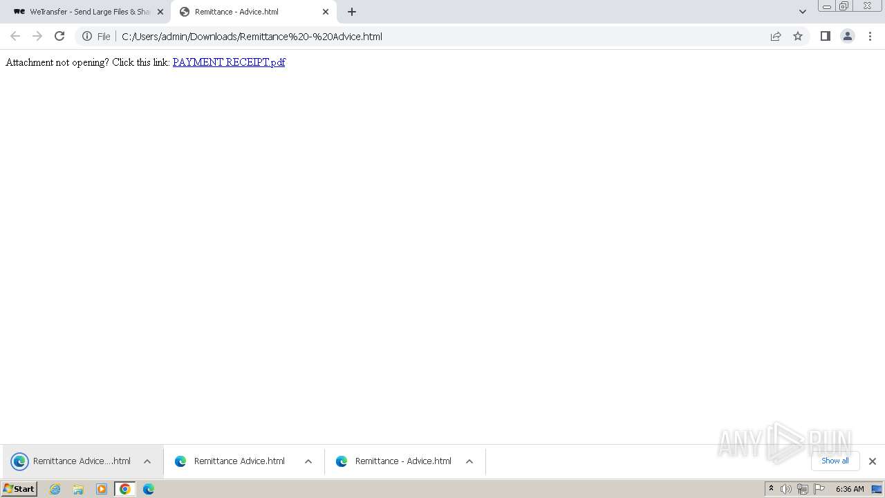Expand options for first Remittance Advice download

tap(147, 461)
